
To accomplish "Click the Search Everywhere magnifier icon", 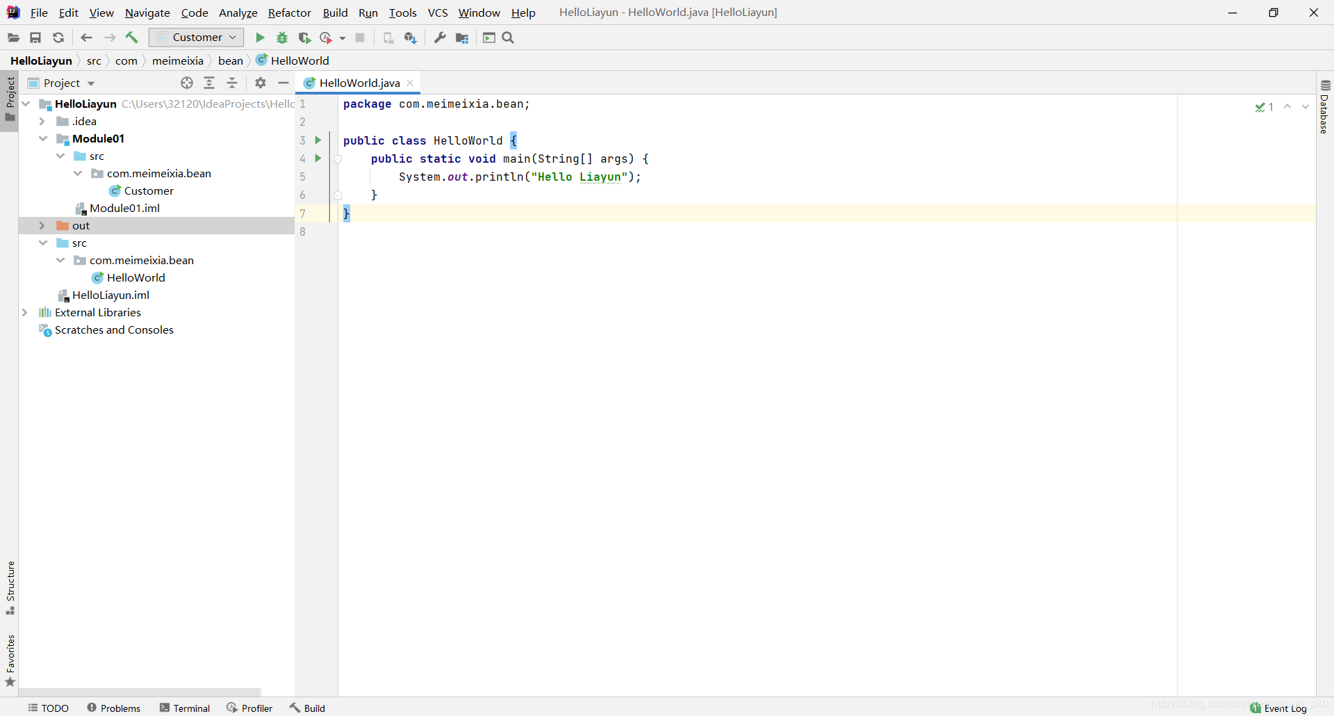I will coord(508,38).
